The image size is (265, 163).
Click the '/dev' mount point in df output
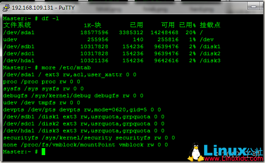click(207, 39)
